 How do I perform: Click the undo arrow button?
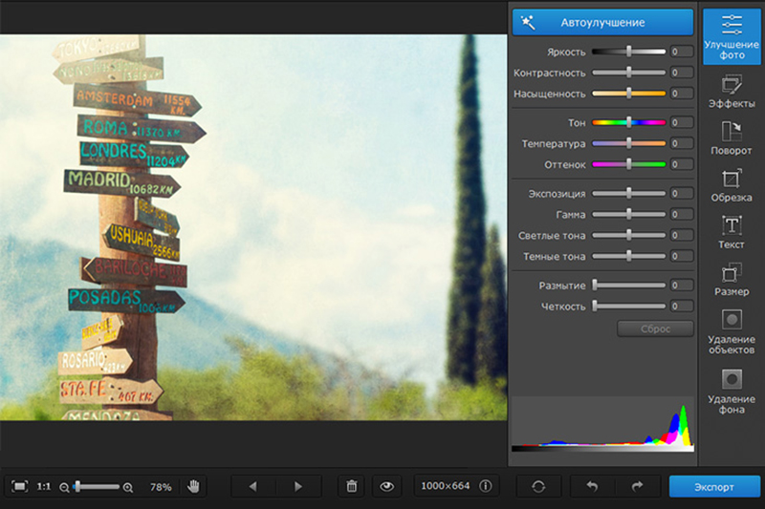tap(592, 486)
